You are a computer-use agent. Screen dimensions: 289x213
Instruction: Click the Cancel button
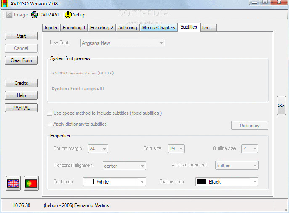(x=21, y=48)
